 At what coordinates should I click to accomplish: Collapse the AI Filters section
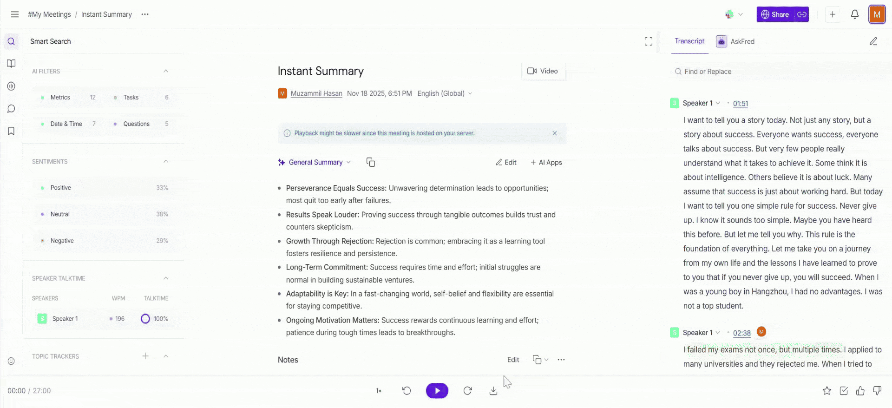tap(166, 71)
